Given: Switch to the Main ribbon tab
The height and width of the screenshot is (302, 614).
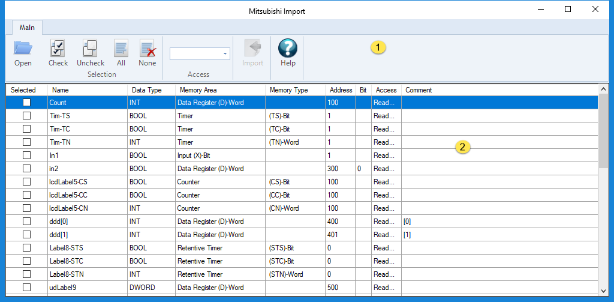Looking at the screenshot, I should [27, 28].
